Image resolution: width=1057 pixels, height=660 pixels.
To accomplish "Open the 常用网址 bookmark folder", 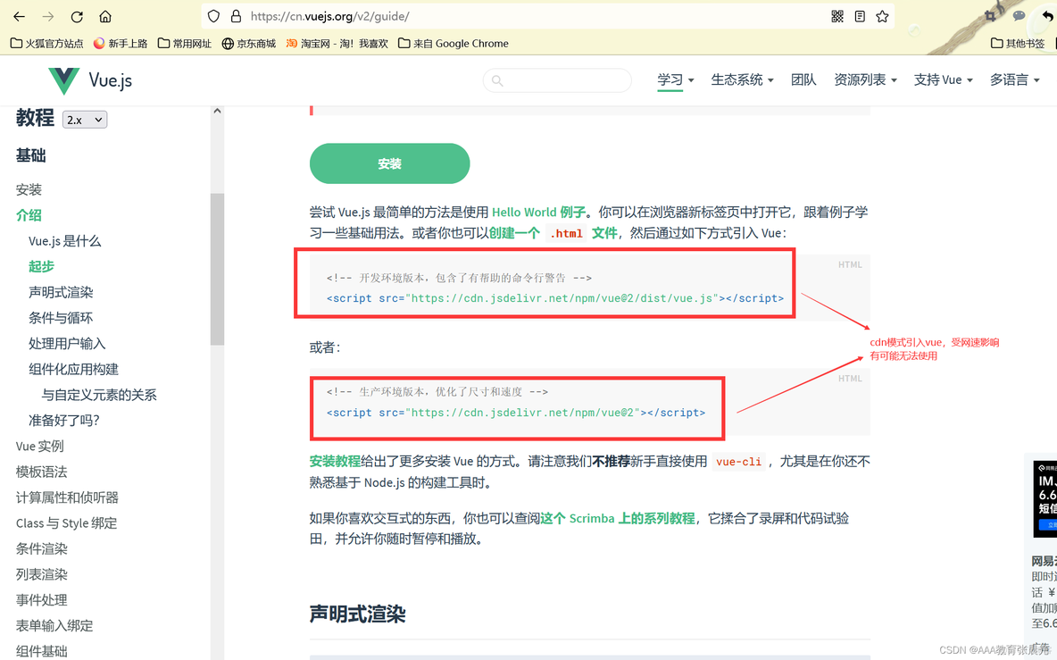I will pos(185,43).
